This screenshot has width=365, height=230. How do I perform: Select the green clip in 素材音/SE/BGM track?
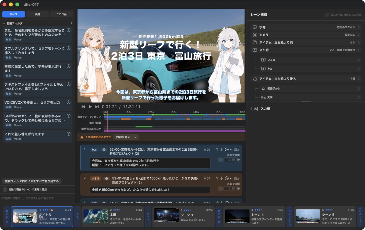144,127
